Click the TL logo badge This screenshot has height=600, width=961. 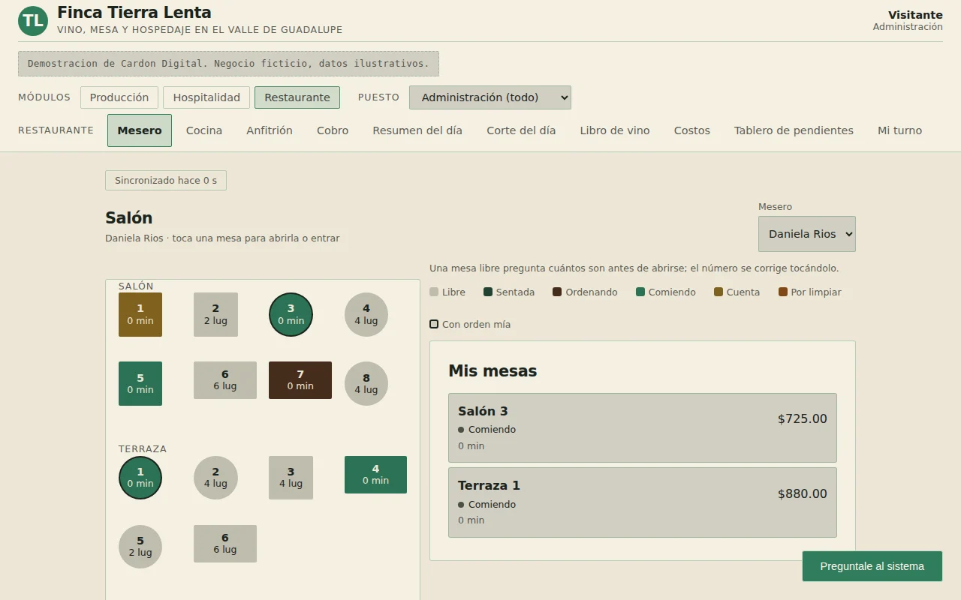(32, 21)
